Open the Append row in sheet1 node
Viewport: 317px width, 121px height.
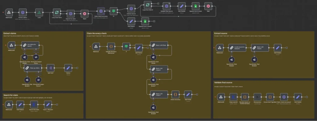tap(145, 21)
